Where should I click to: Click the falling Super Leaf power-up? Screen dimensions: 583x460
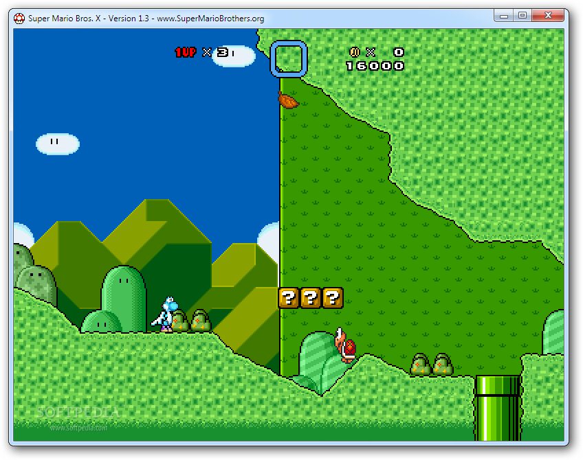[x=288, y=100]
